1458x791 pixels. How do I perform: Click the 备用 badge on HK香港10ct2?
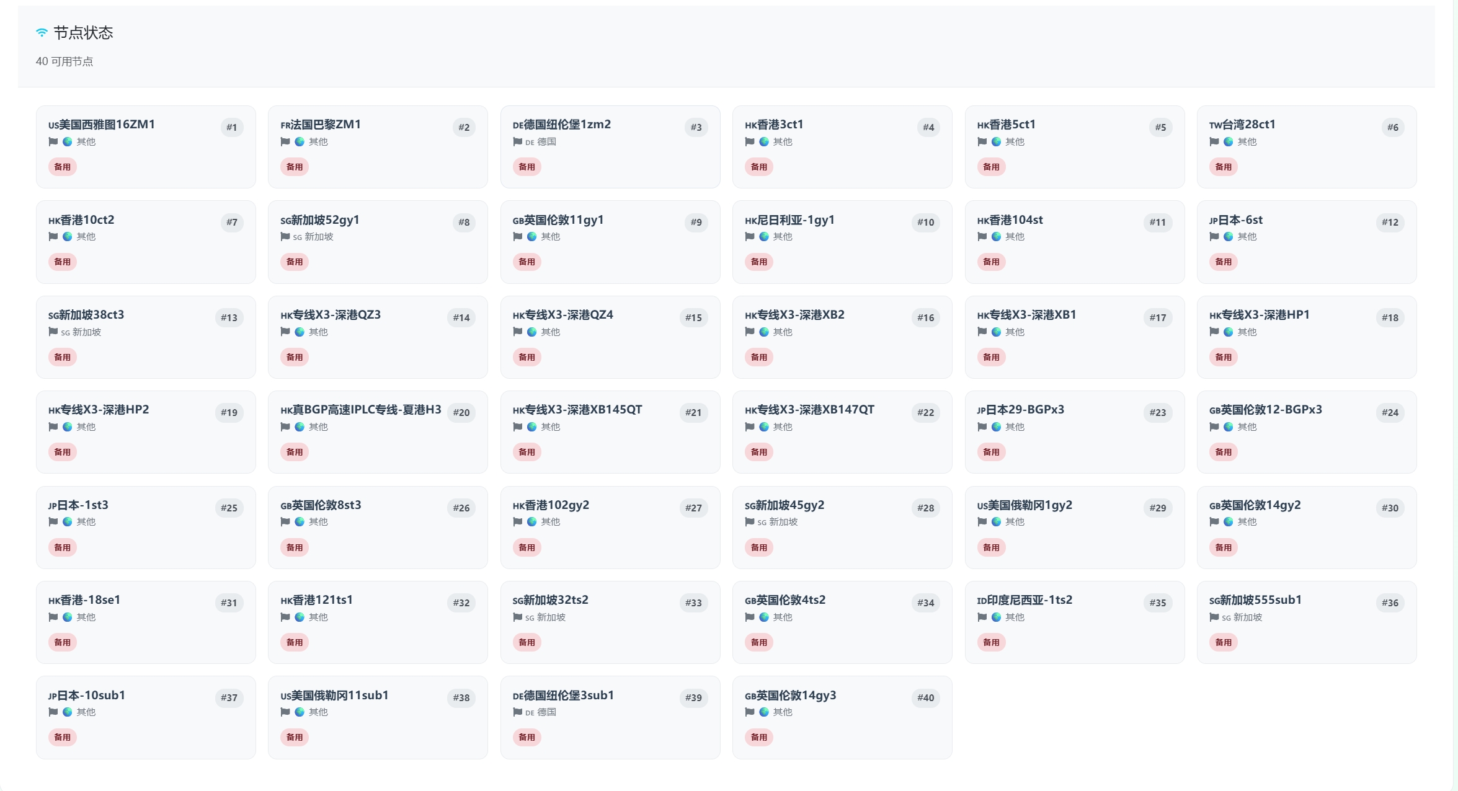click(63, 262)
